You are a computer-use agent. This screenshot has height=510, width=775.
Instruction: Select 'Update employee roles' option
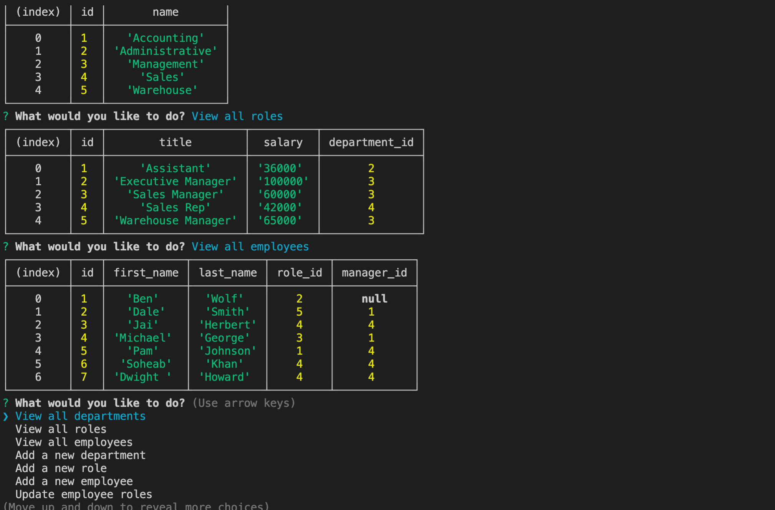click(83, 495)
